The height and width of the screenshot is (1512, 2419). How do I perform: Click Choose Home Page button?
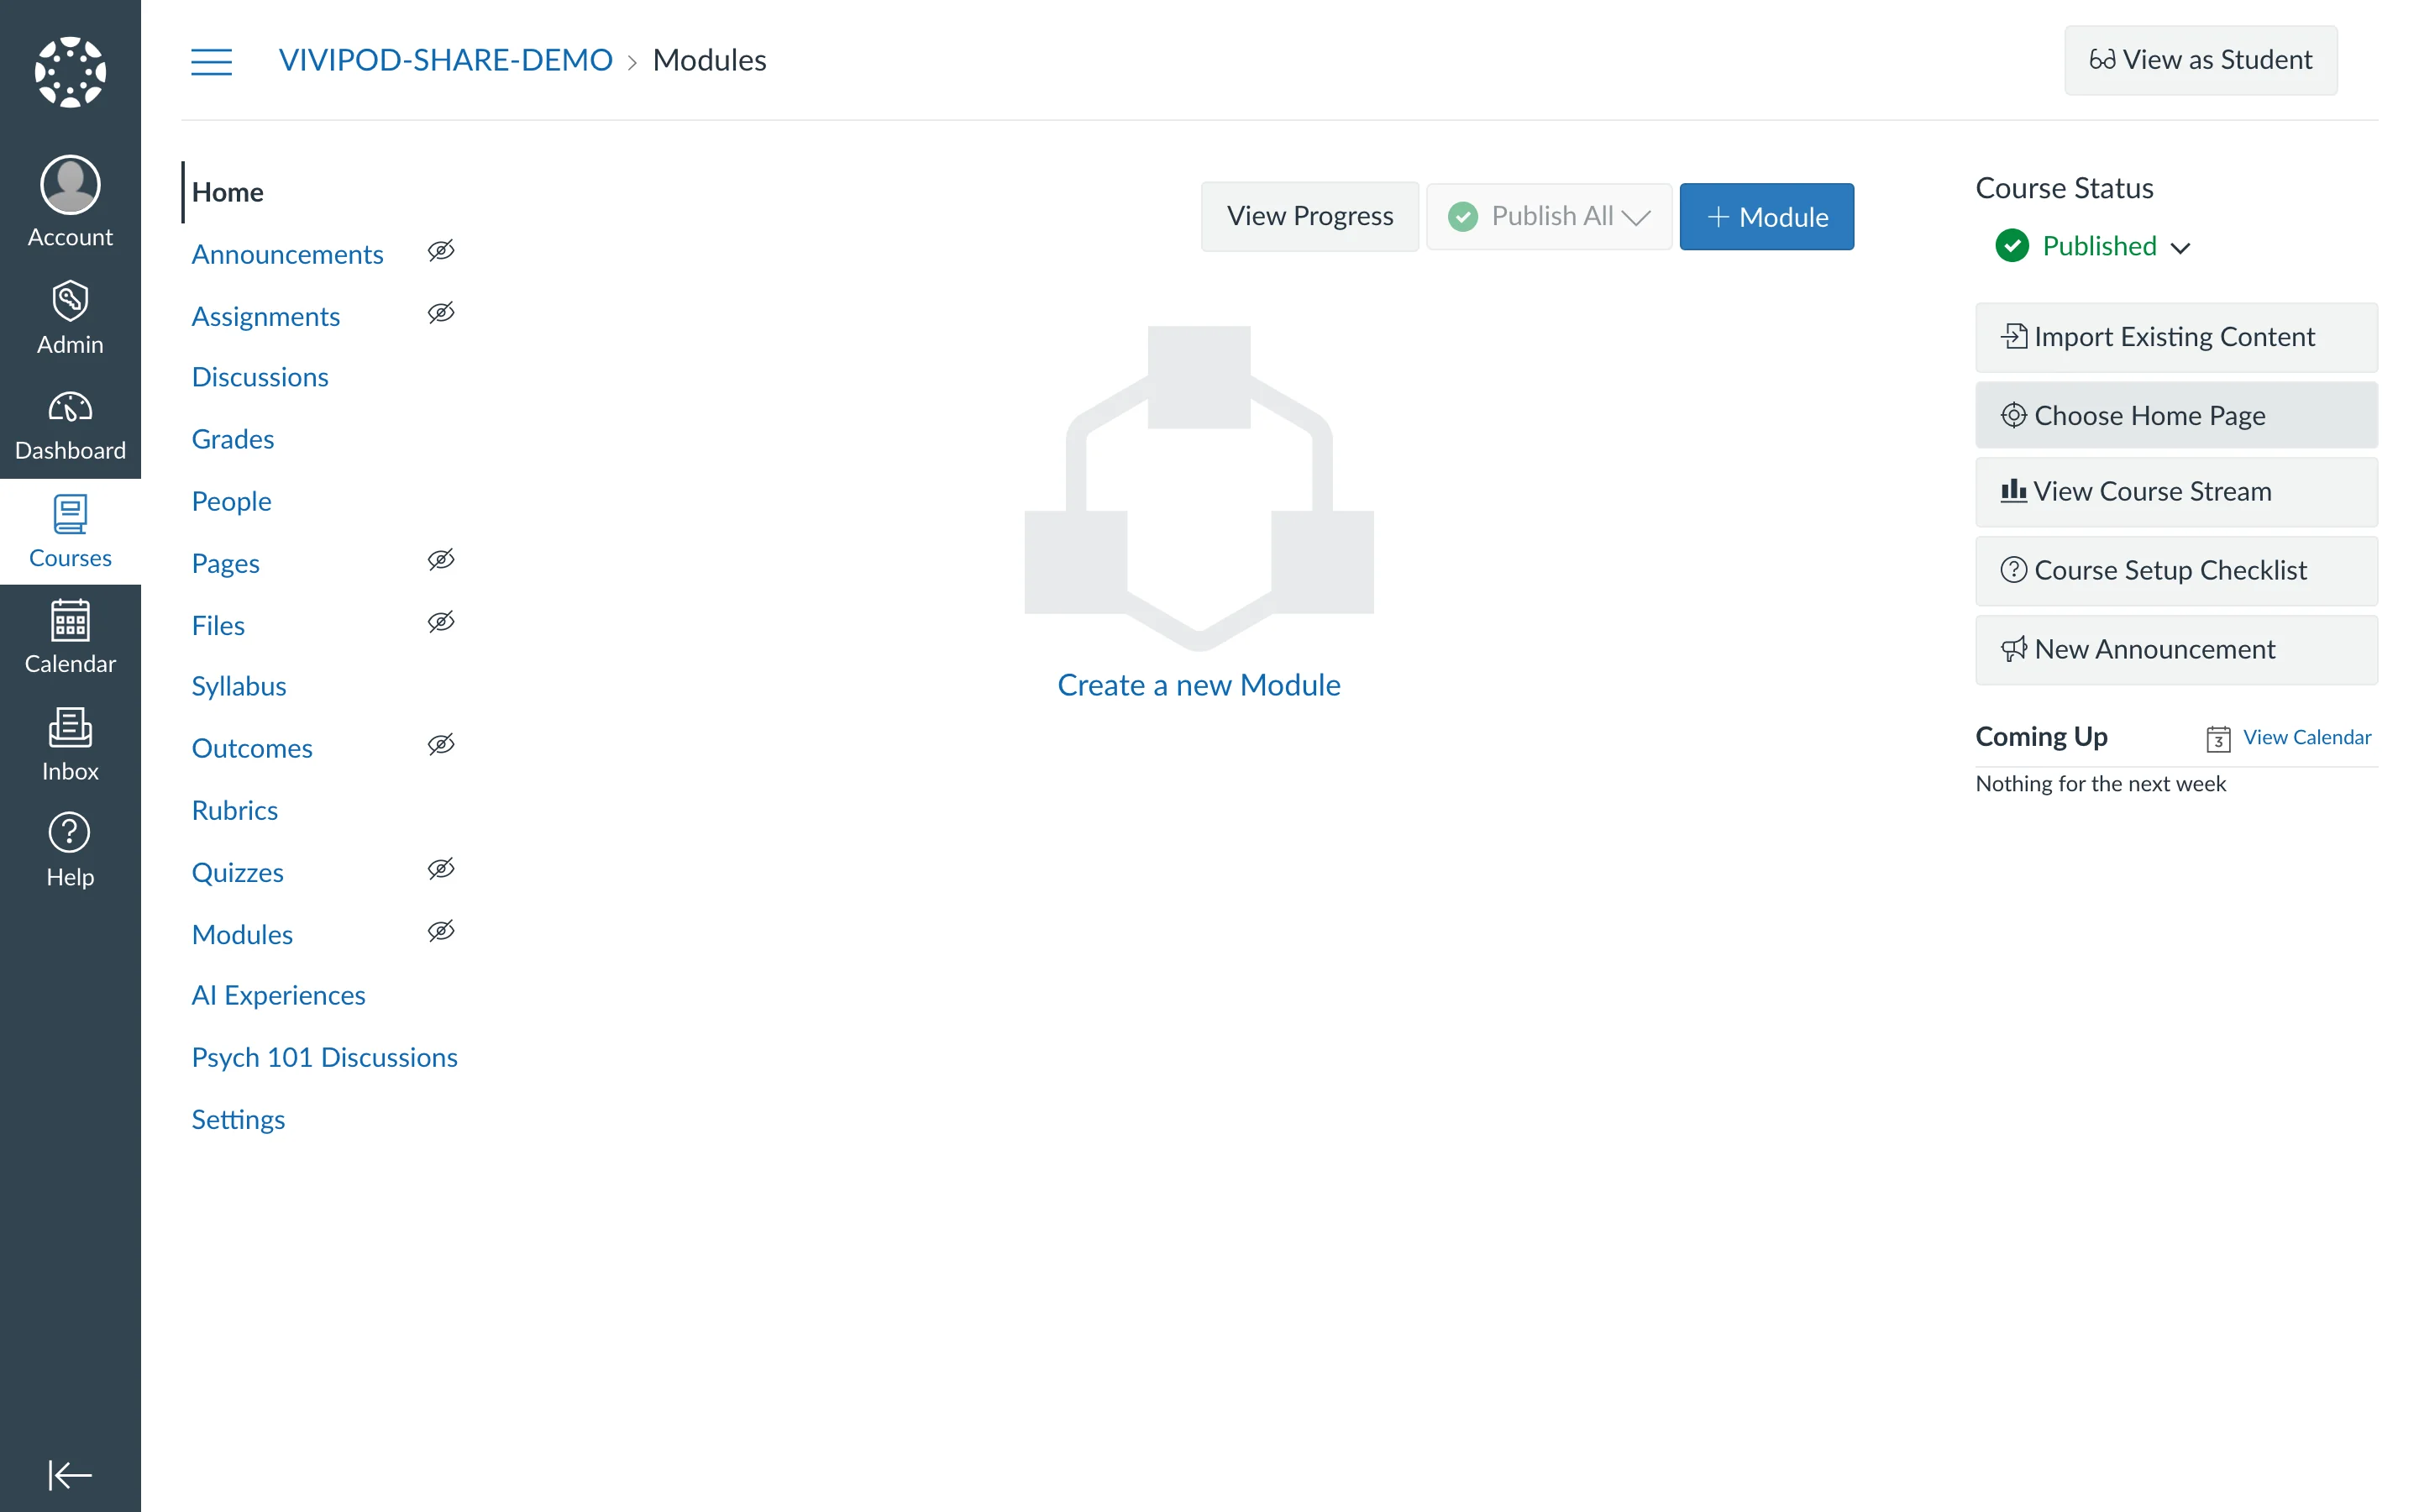(x=2176, y=415)
